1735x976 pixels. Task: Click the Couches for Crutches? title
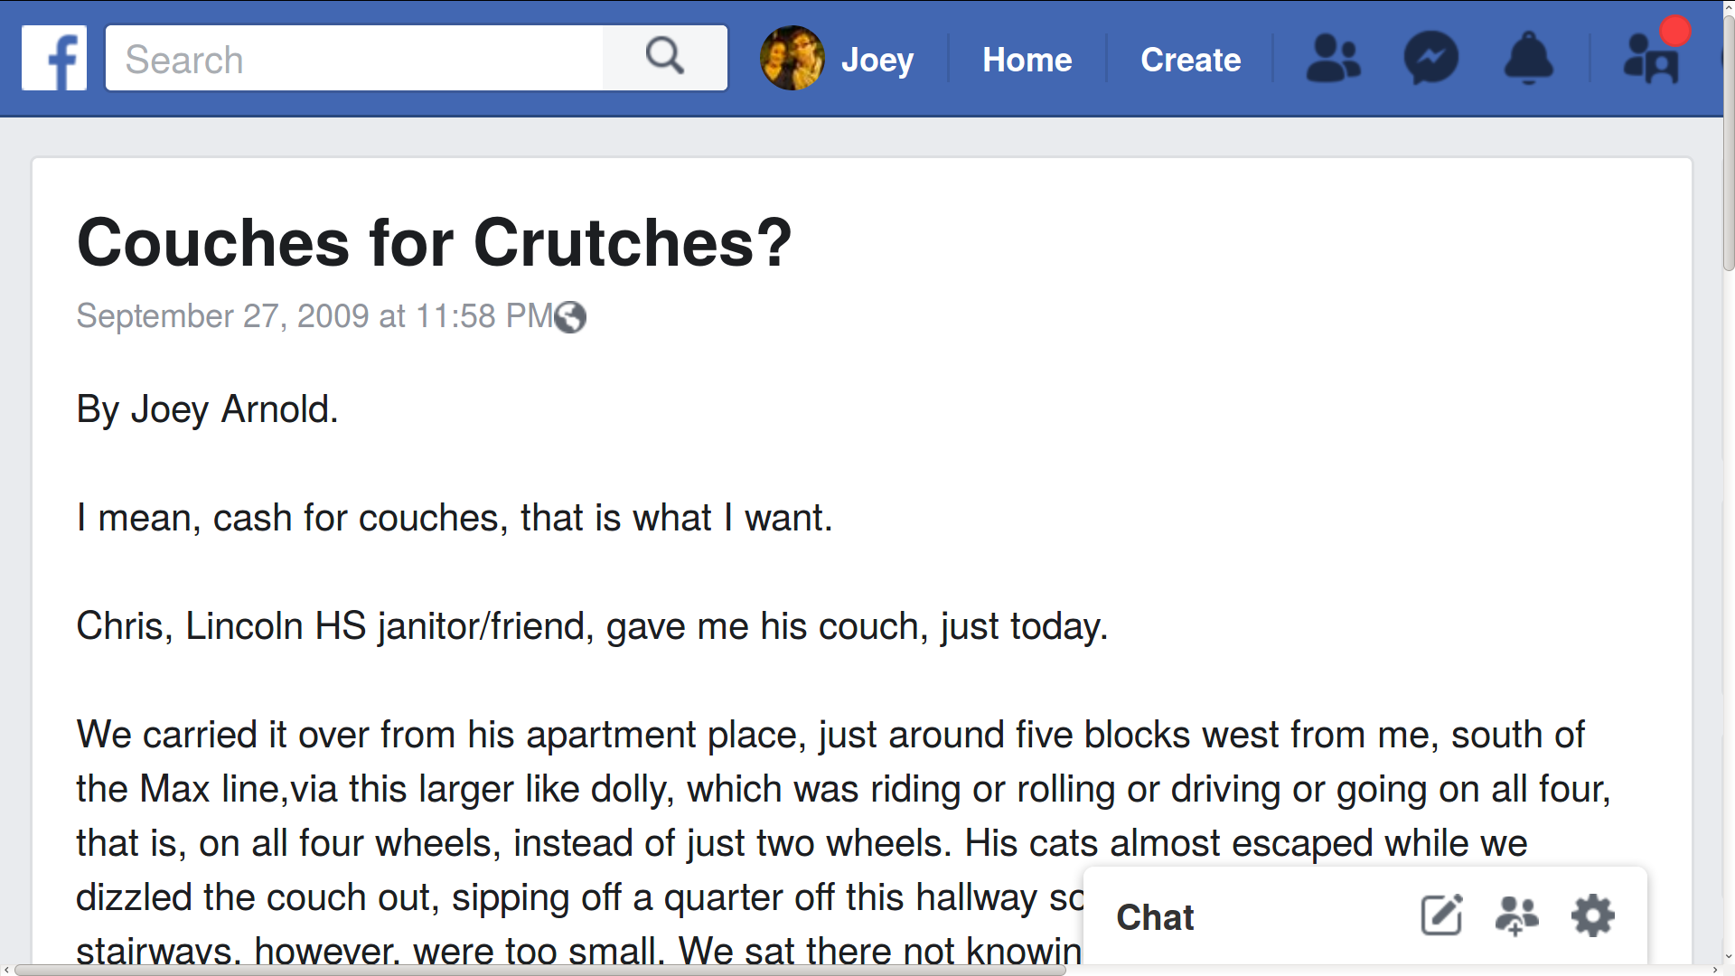click(434, 242)
